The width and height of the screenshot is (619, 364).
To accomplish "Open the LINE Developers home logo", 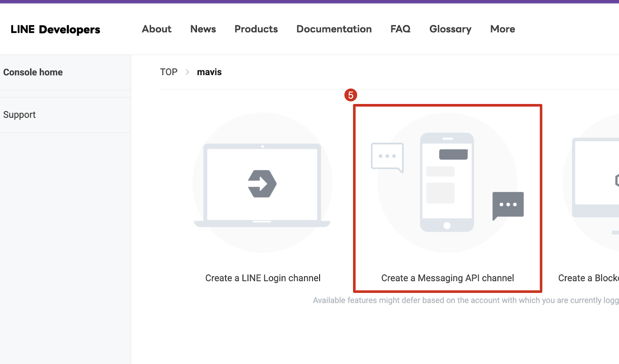I will (55, 29).
